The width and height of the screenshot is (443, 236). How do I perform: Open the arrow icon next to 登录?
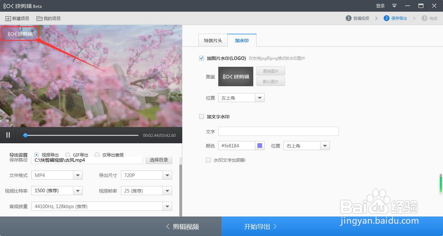[394, 6]
